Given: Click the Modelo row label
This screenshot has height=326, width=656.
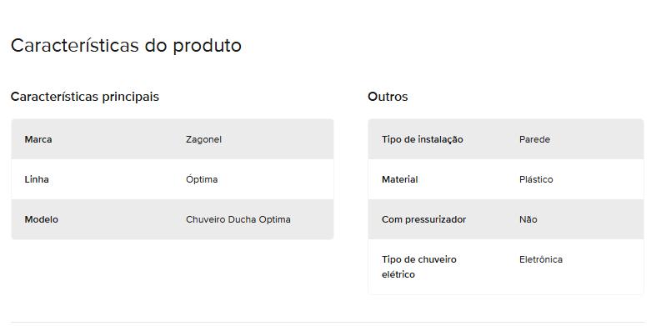Looking at the screenshot, I should [42, 220].
